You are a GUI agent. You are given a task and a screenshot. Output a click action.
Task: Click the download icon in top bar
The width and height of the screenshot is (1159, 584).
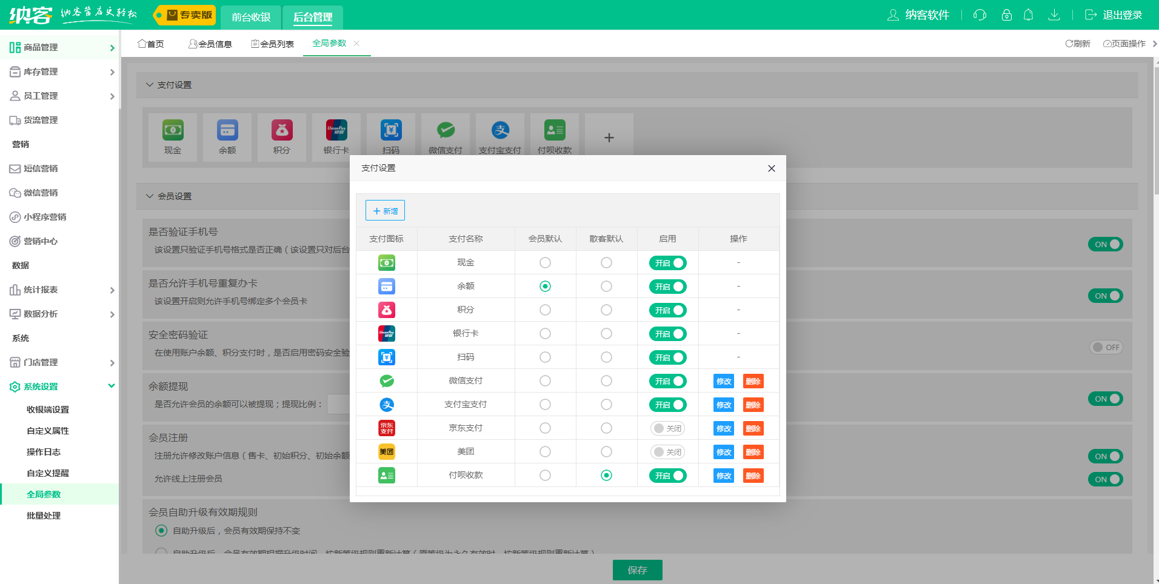[1054, 15]
